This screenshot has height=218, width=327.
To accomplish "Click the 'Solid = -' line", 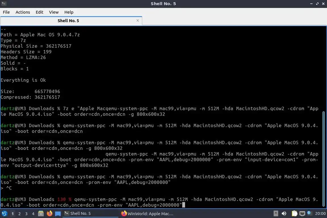I will 13,63.
